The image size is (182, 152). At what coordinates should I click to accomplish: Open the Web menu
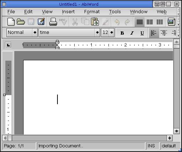coord(162,12)
